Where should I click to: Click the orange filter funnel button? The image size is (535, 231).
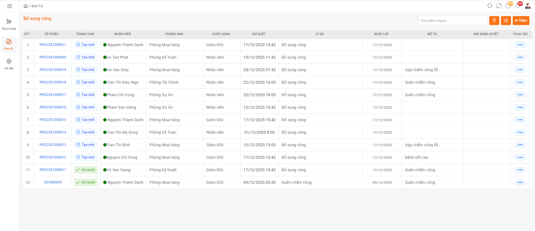[x=494, y=21]
